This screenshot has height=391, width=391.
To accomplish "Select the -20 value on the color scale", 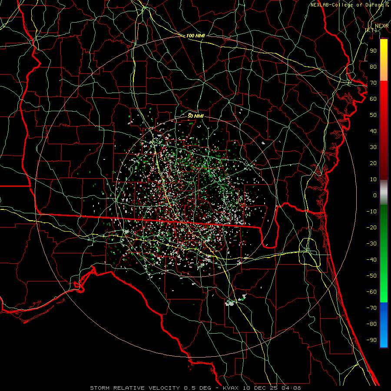I will click(x=371, y=227).
